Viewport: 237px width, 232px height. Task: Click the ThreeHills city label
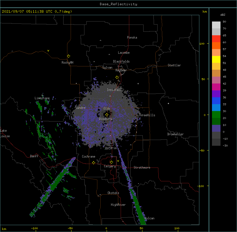point(147,115)
